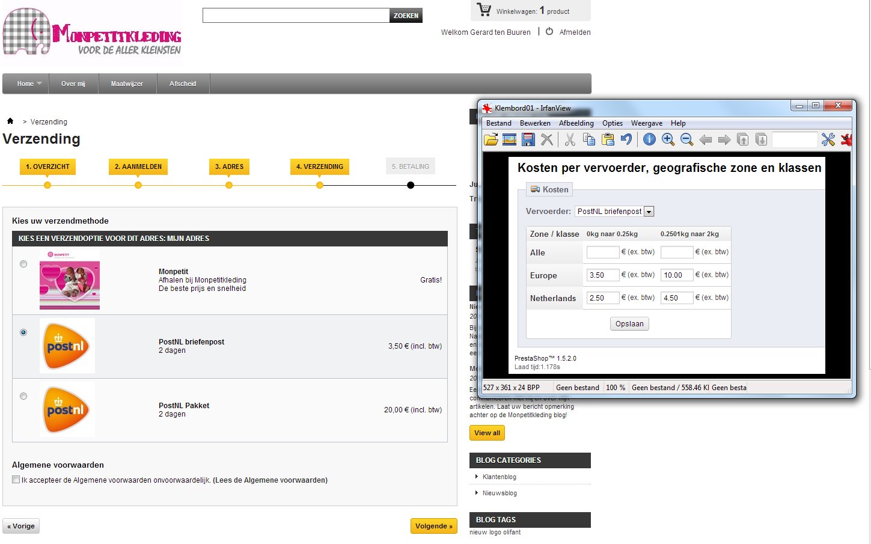Screen dimensions: 871x544
Task: Click the Europe 0.2501kg-2kg price field showing 10.00
Action: click(677, 275)
